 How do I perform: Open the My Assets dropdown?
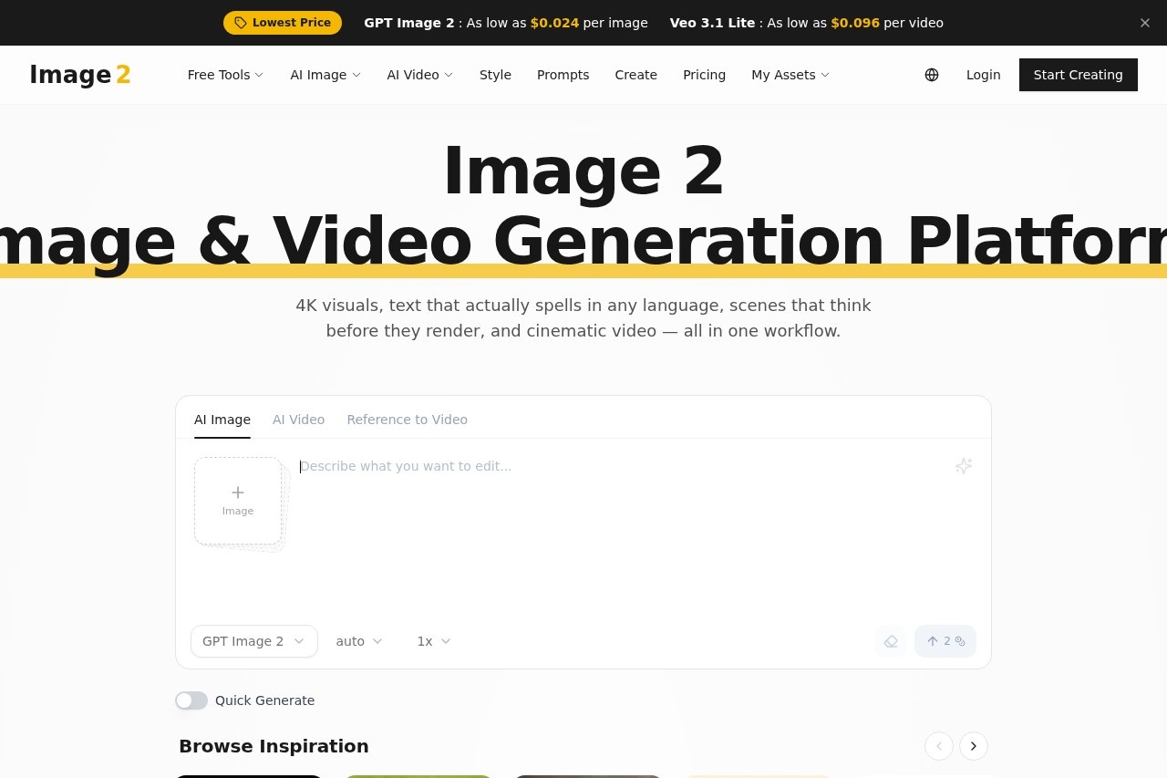click(790, 75)
